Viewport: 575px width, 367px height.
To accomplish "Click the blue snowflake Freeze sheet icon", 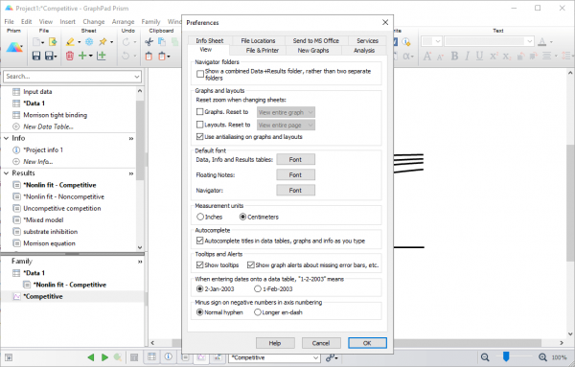I will [x=89, y=42].
